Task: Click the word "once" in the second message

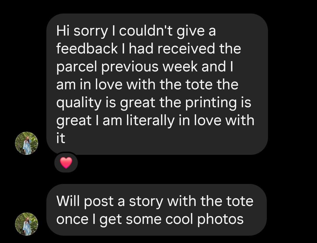Action: point(71,219)
